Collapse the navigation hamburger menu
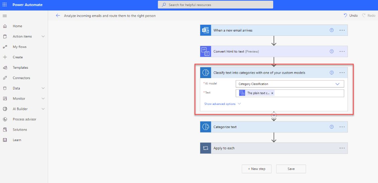The image size is (378, 183). pos(5,16)
